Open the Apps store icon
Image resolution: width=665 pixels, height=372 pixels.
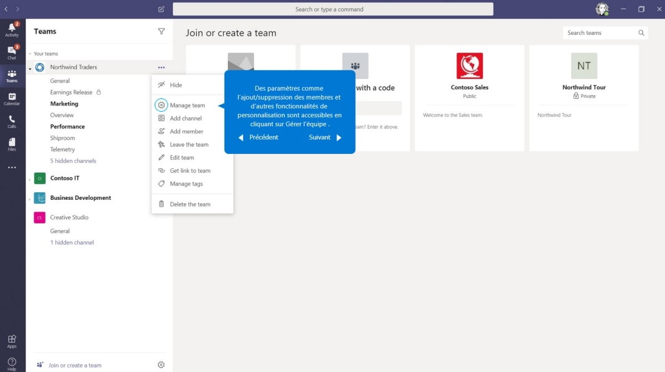click(12, 342)
